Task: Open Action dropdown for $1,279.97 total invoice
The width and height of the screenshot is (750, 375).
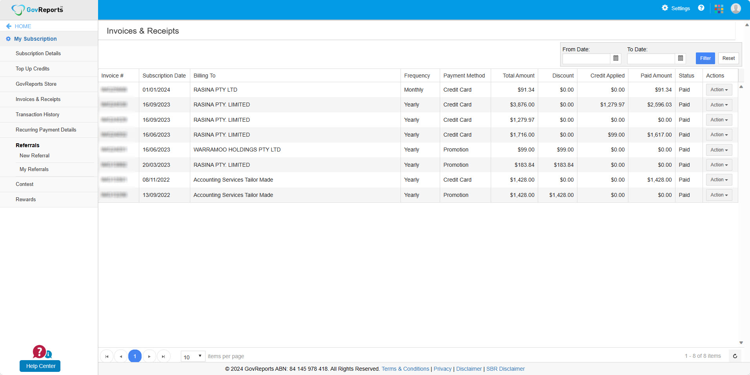Action: pyautogui.click(x=719, y=120)
